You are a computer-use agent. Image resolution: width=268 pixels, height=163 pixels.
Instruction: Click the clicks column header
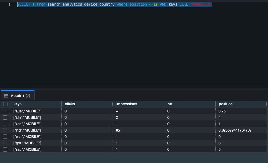click(x=70, y=104)
